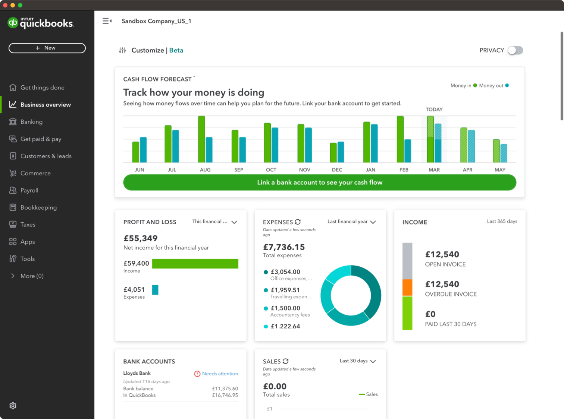
Task: Click the £1,500.00 Accountancy fees entry
Action: [287, 311]
